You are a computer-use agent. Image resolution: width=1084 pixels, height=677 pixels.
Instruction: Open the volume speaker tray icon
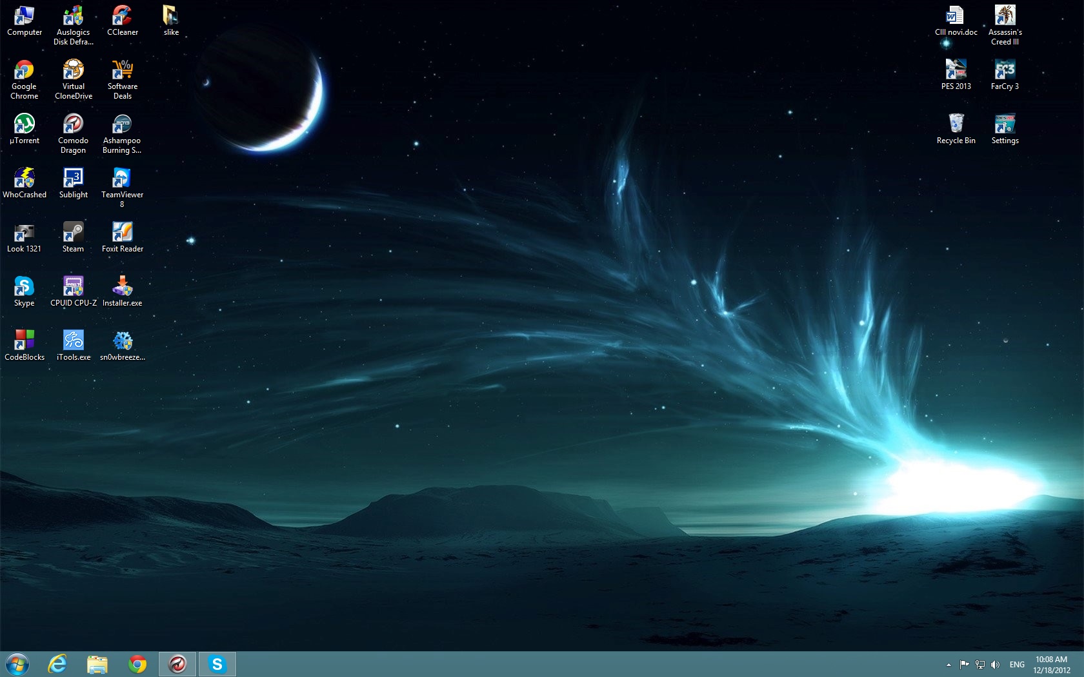[x=996, y=665]
